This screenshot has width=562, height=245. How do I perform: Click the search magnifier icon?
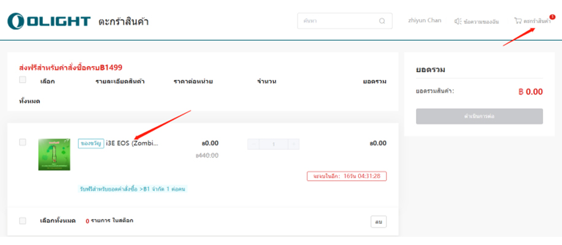382,21
